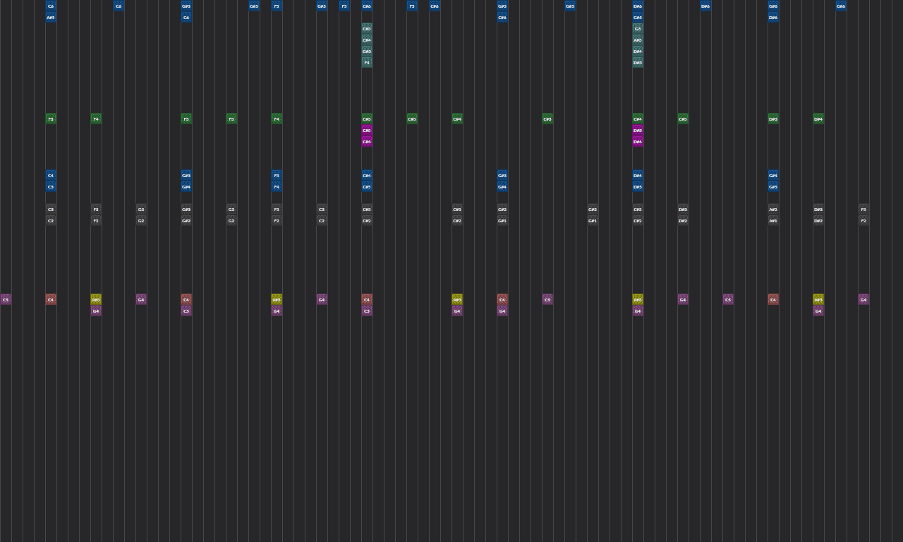Click the blue D#4 note block

(x=638, y=176)
